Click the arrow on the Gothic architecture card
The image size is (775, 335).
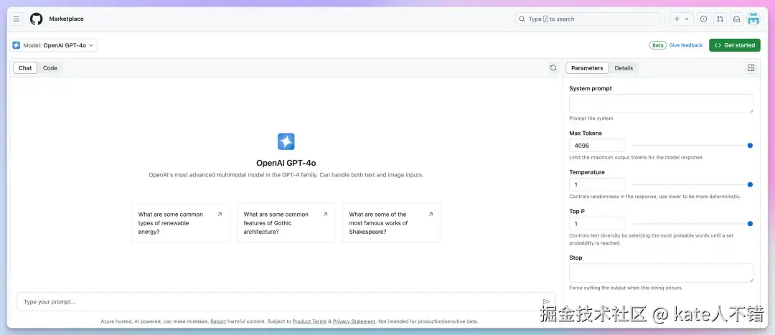tap(325, 214)
